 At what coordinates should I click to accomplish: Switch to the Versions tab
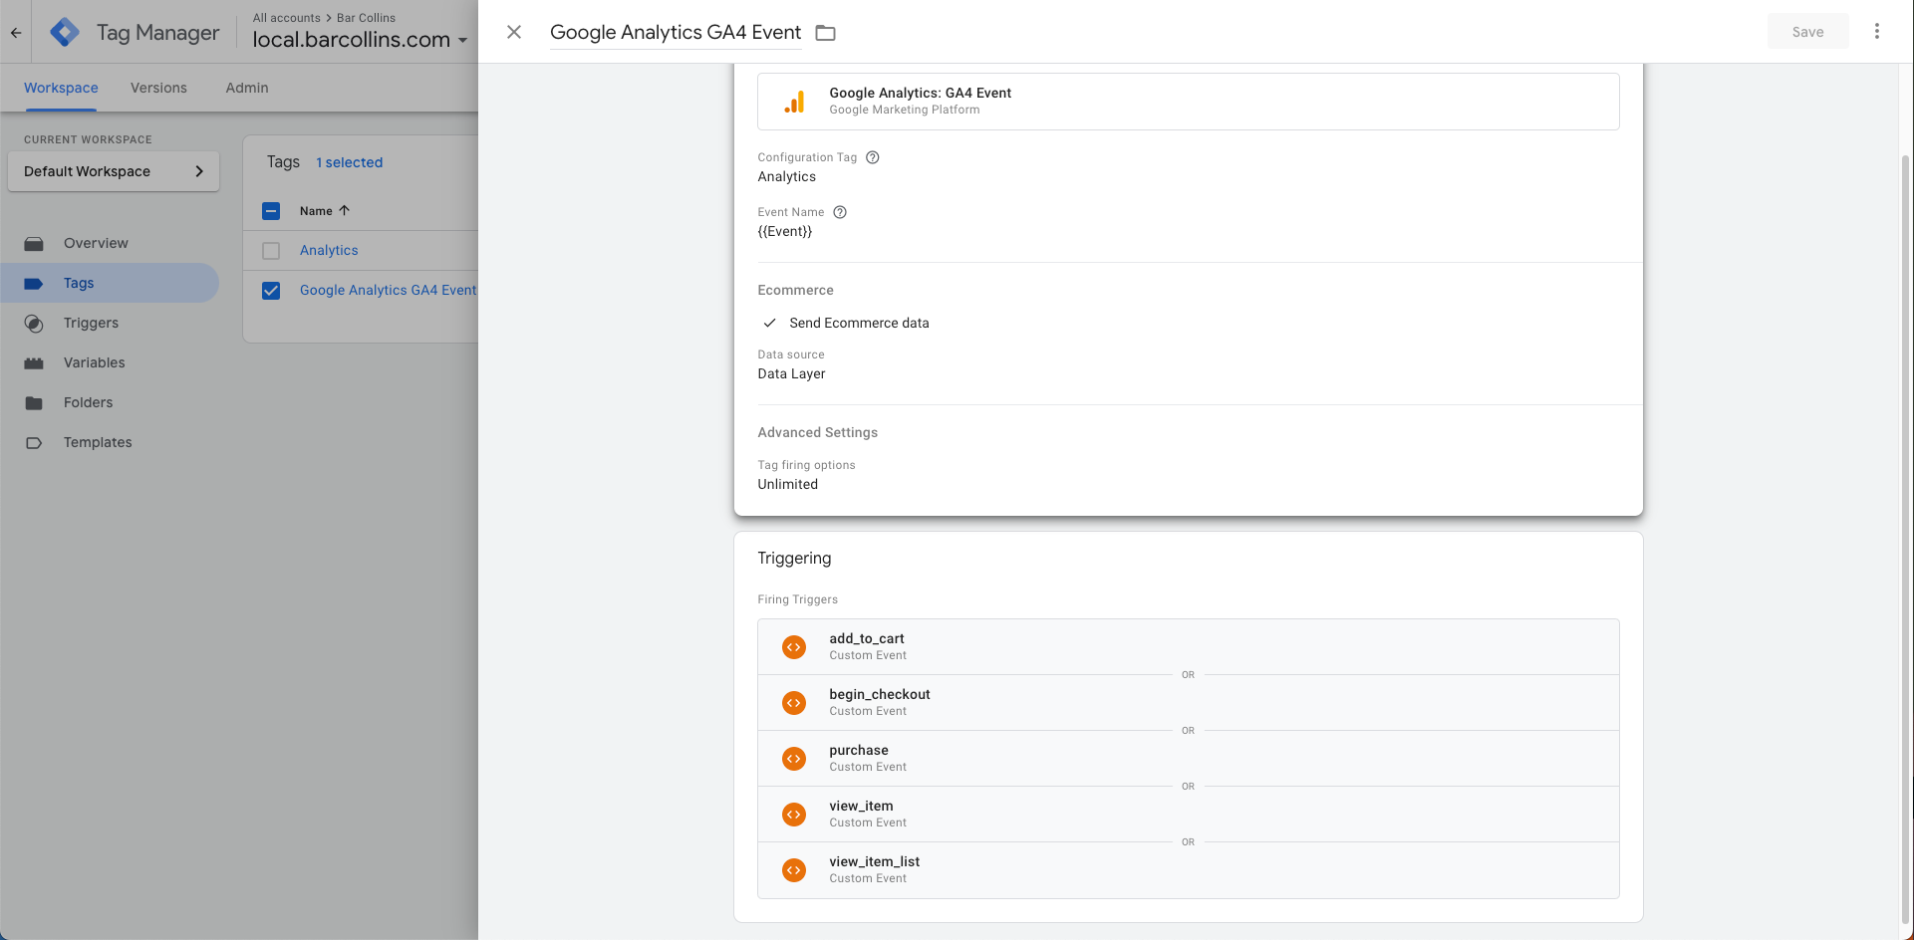158,88
